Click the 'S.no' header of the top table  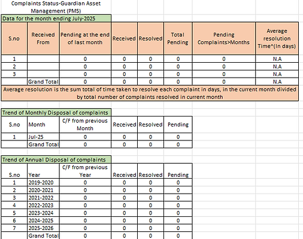coord(14,38)
